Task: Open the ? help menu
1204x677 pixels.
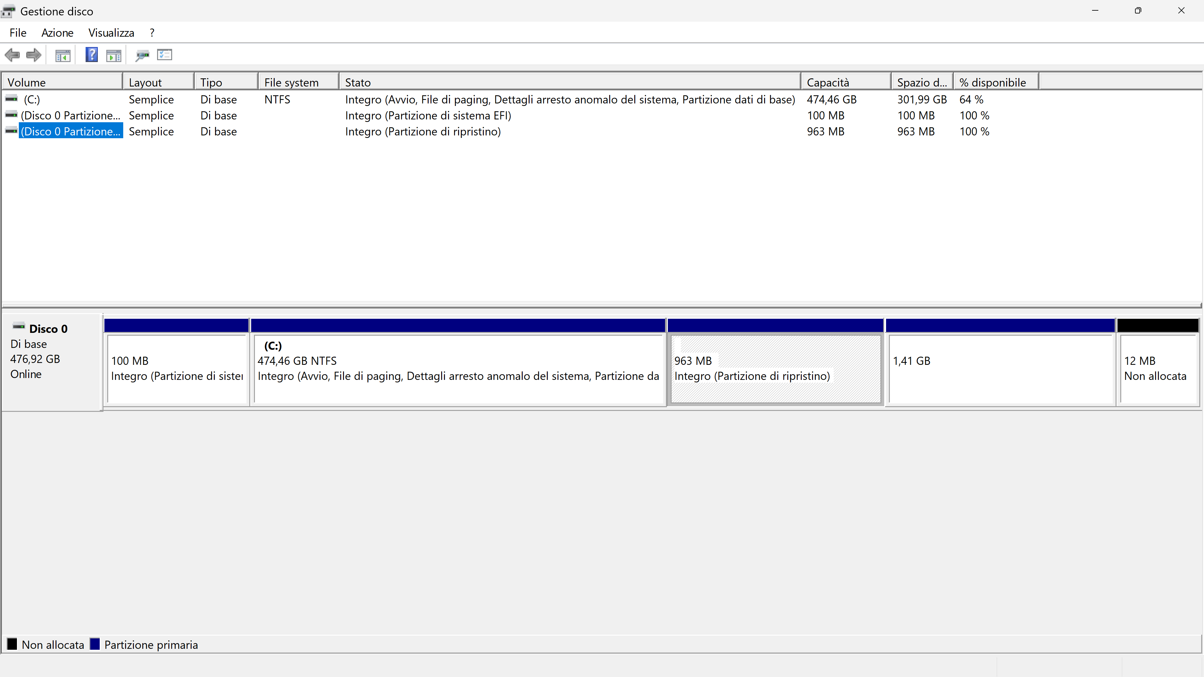Action: coord(152,33)
